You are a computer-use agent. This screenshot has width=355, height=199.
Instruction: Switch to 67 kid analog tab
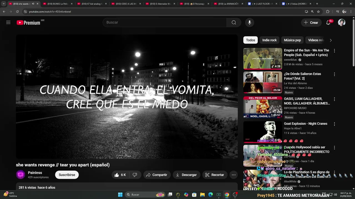tap(92, 4)
